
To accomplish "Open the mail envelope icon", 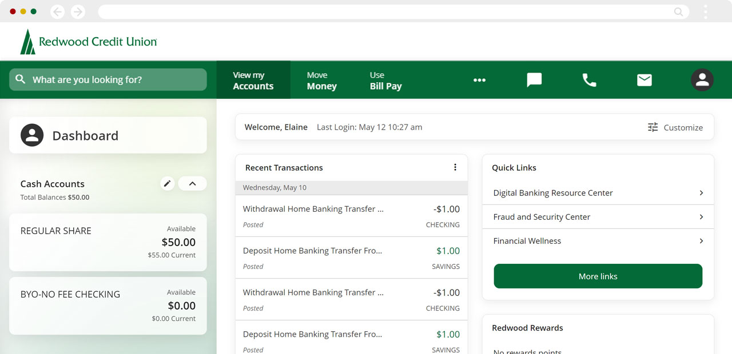I will pos(645,80).
